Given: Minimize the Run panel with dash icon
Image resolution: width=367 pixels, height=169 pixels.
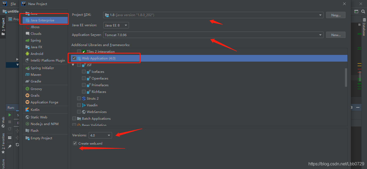Looking at the screenshot, I should point(358,107).
